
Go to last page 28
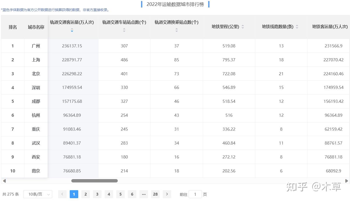pyautogui.click(x=155, y=194)
